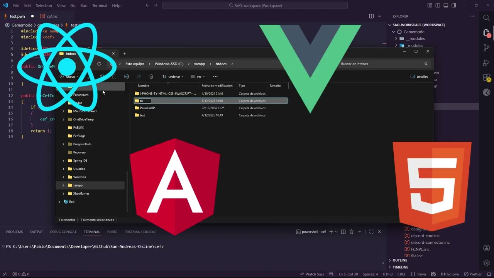Click the errors and warnings status indicator
The image size is (494, 278).
[x=21, y=274]
